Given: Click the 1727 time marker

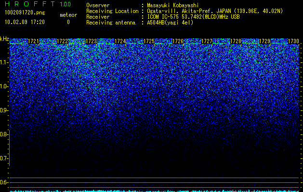Looking at the screenshot, I should point(207,41).
